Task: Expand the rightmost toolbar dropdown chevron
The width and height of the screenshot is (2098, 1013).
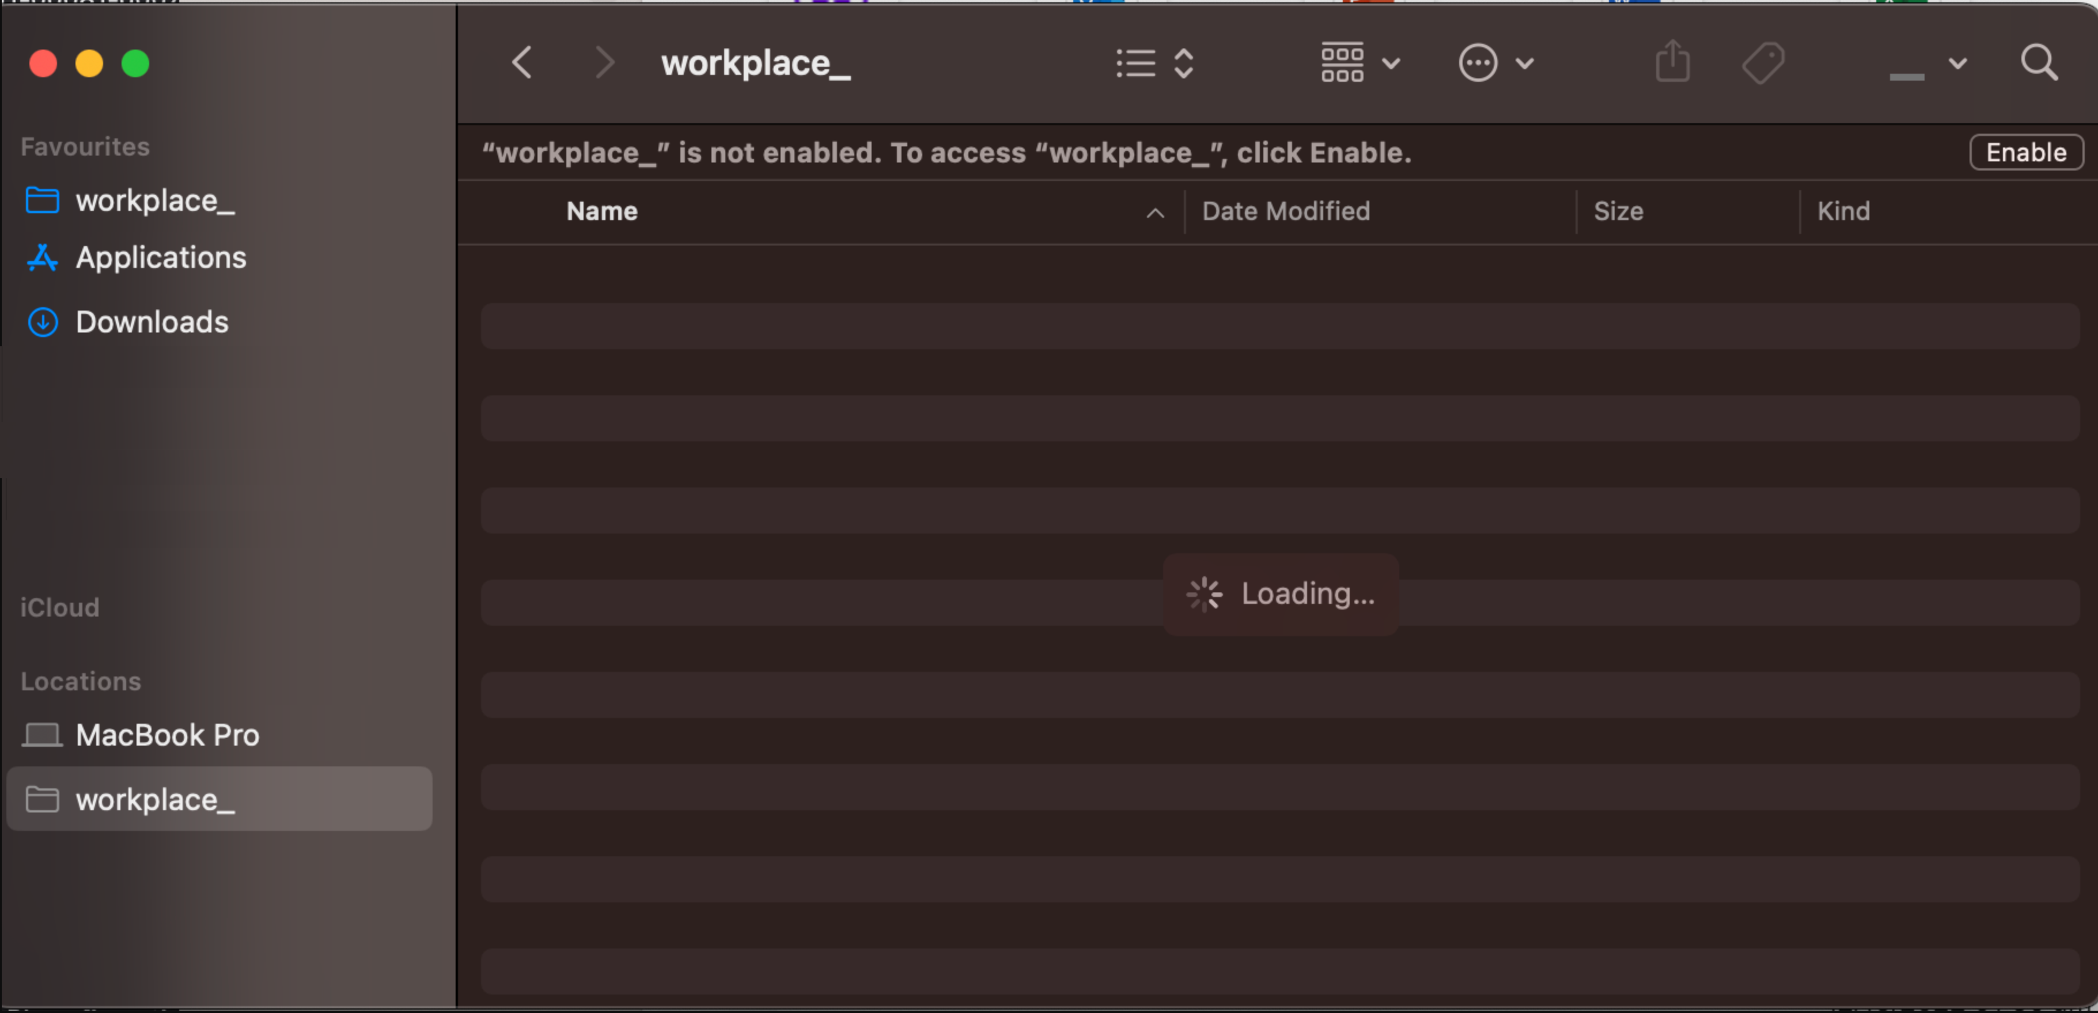Action: pos(1957,63)
